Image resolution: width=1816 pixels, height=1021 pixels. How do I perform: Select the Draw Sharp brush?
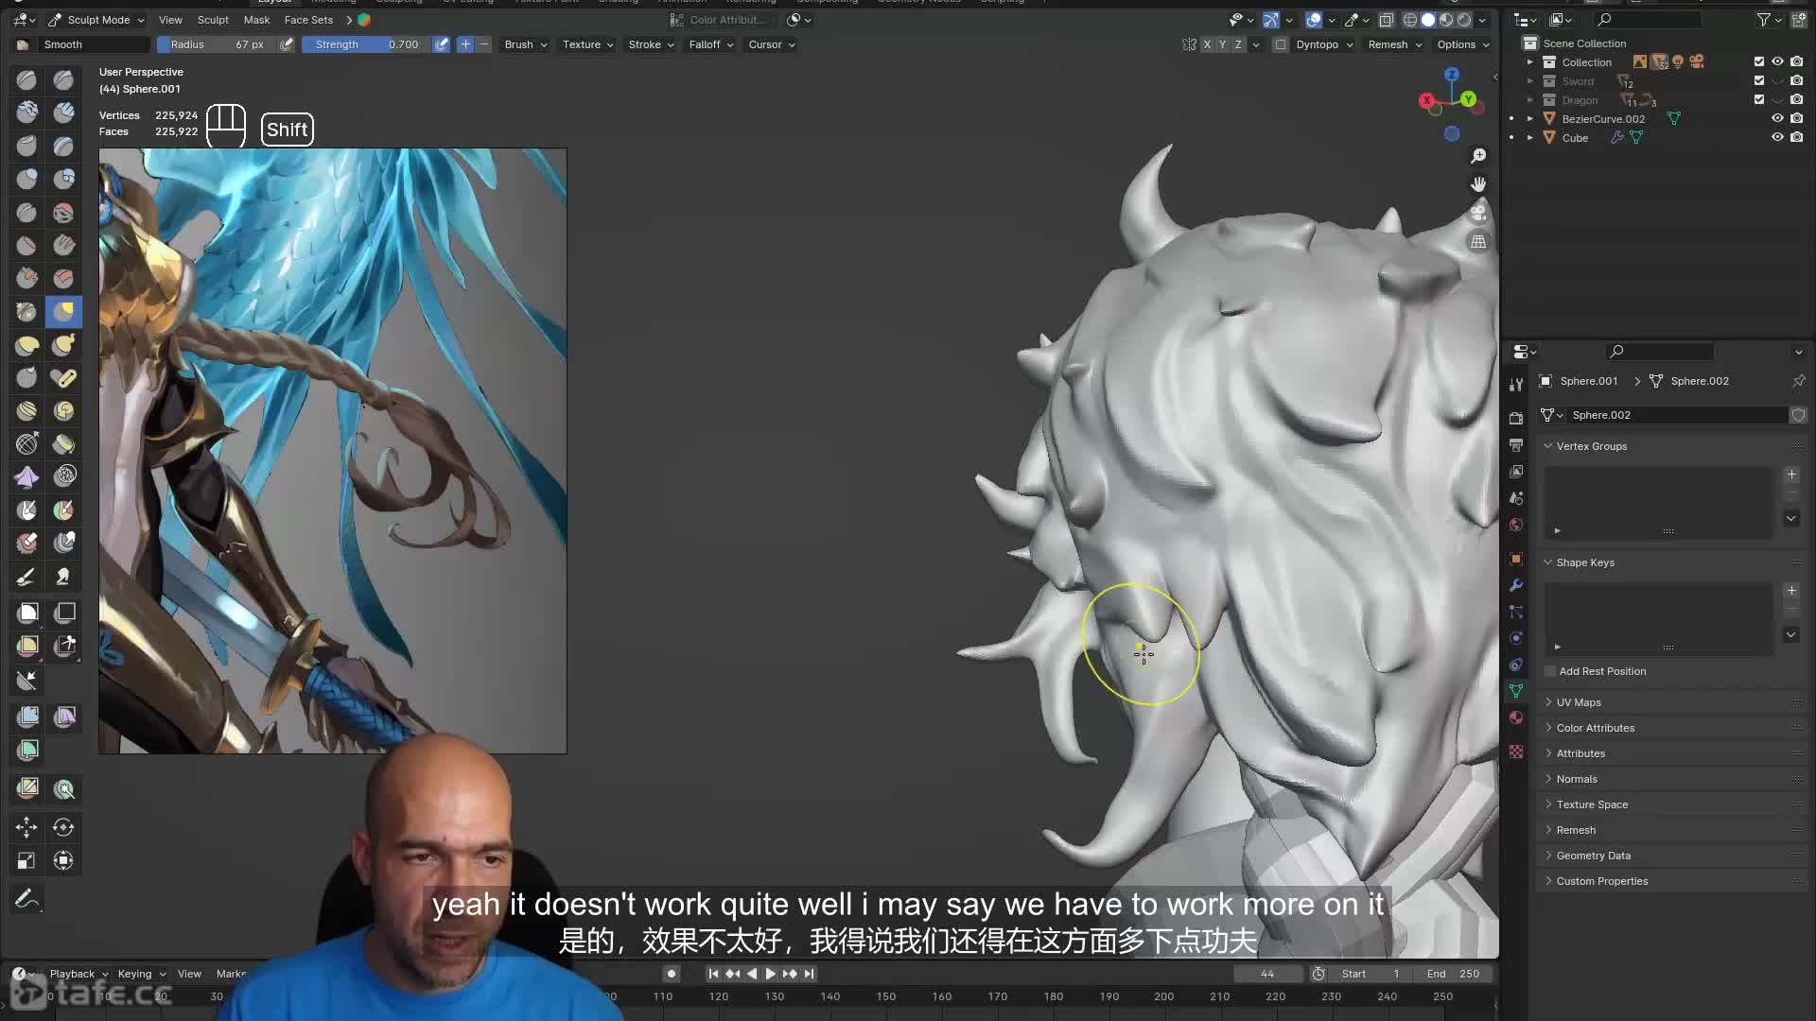coord(63,80)
